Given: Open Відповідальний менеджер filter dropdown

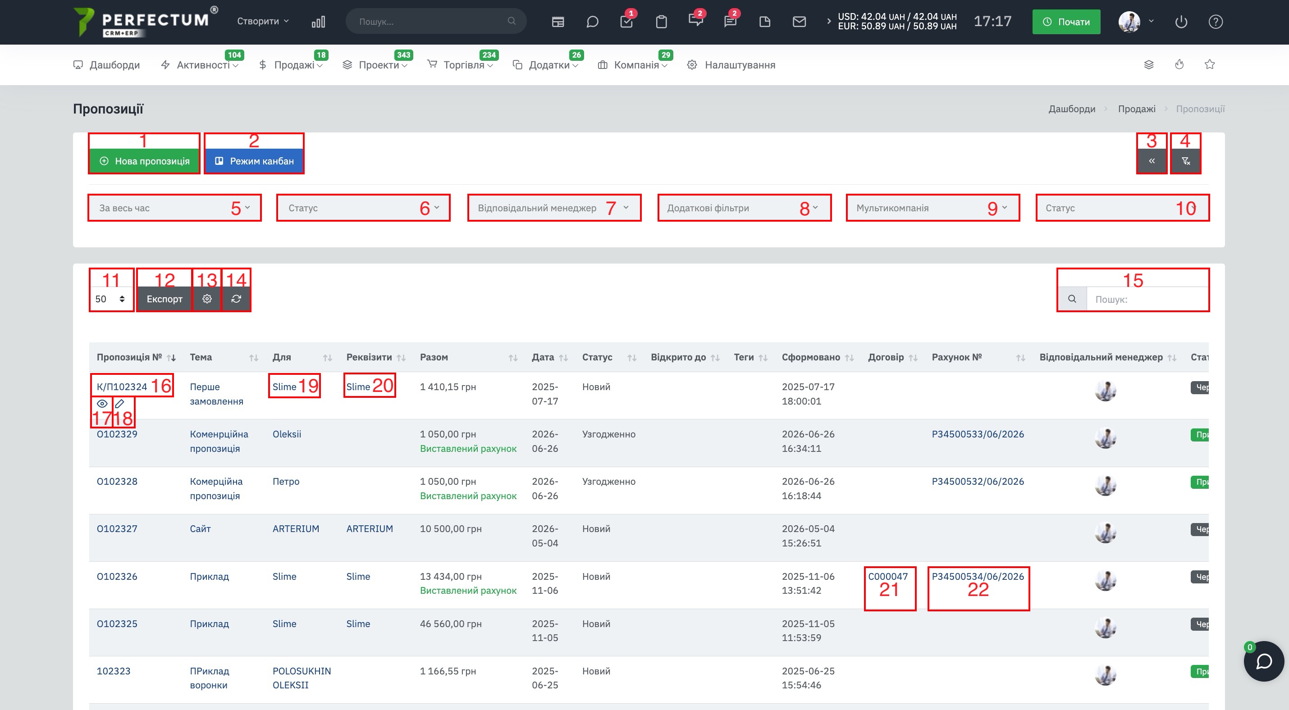Looking at the screenshot, I should tap(554, 208).
